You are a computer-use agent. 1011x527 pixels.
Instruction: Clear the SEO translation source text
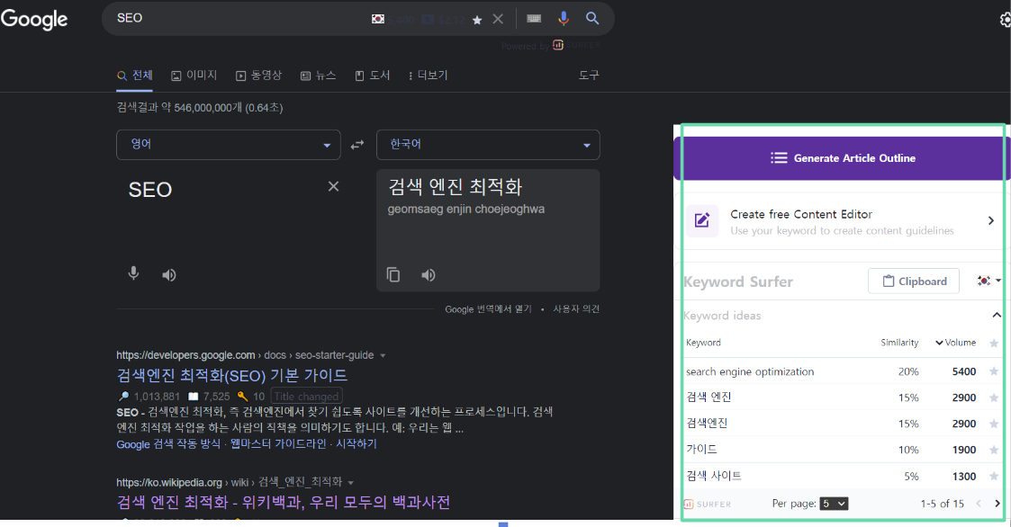tap(333, 186)
